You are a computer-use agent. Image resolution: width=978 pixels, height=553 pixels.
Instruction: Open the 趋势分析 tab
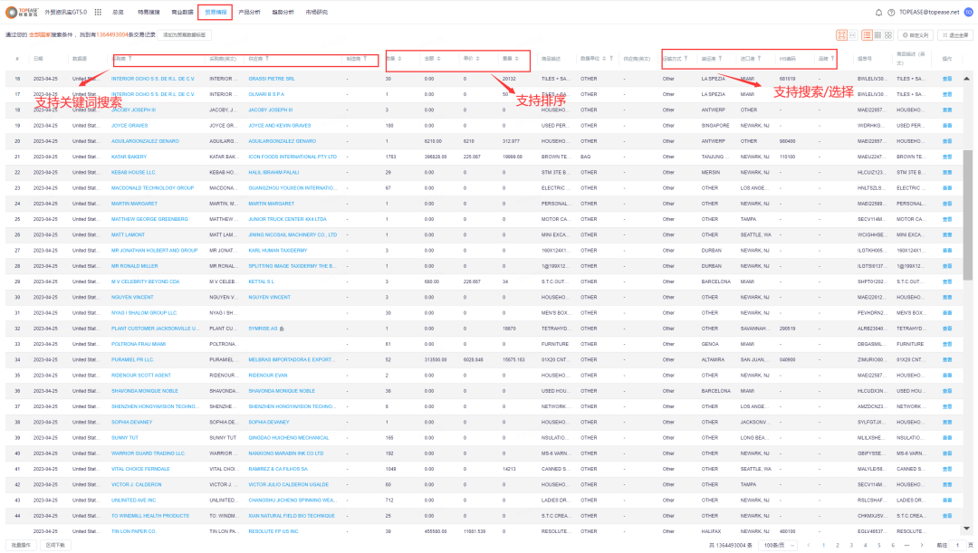(x=283, y=12)
